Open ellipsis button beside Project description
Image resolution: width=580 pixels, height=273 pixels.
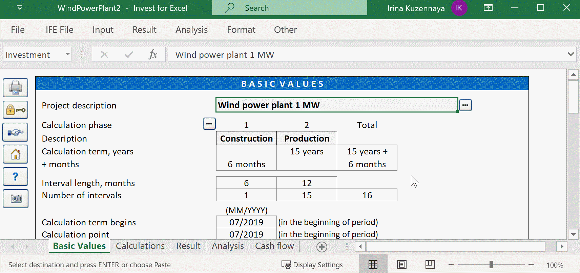coord(465,105)
